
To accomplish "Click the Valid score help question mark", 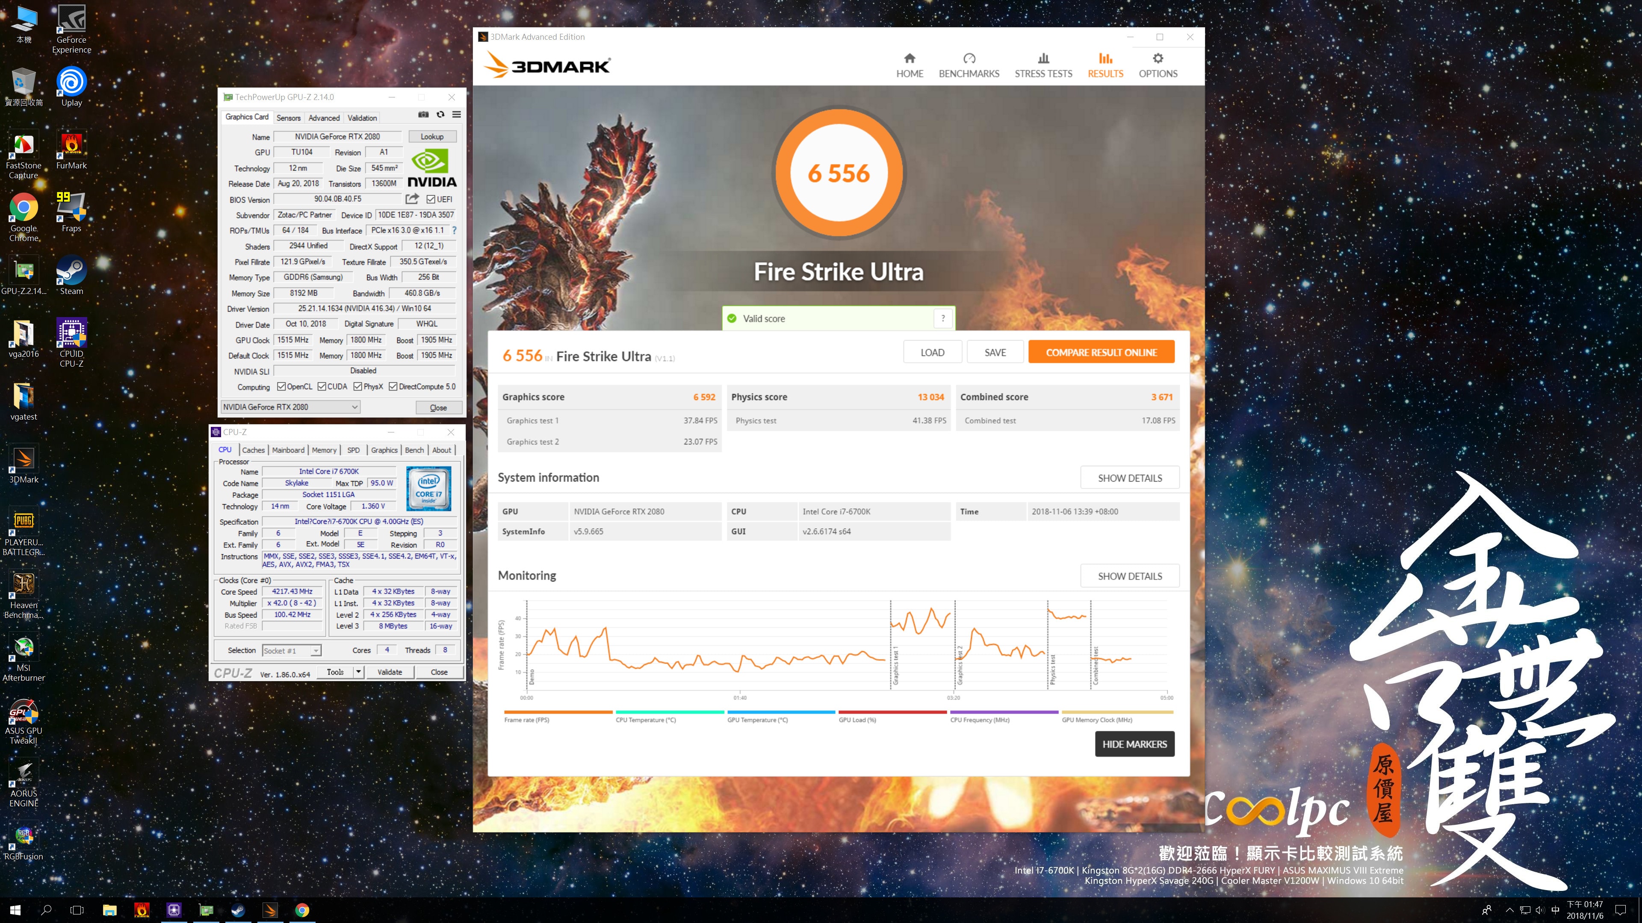I will pos(943,318).
